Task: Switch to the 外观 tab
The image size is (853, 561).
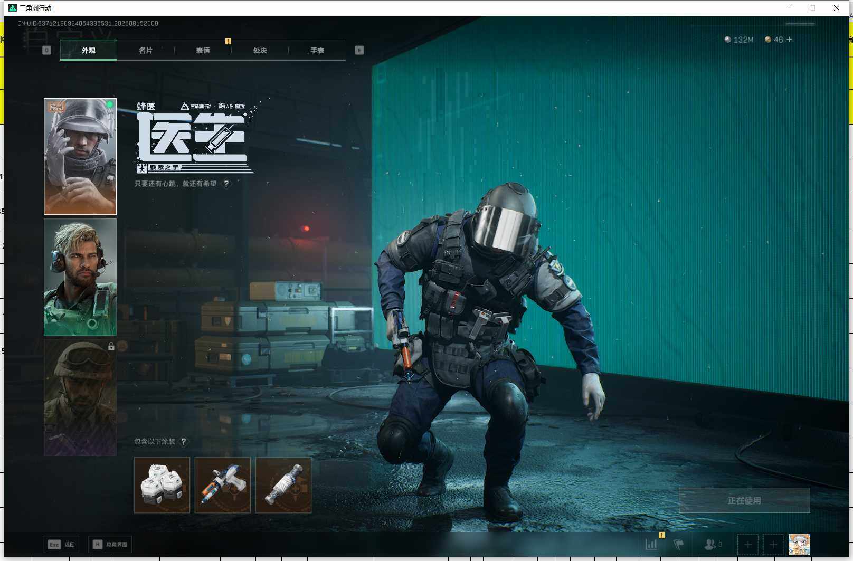Action: tap(89, 50)
